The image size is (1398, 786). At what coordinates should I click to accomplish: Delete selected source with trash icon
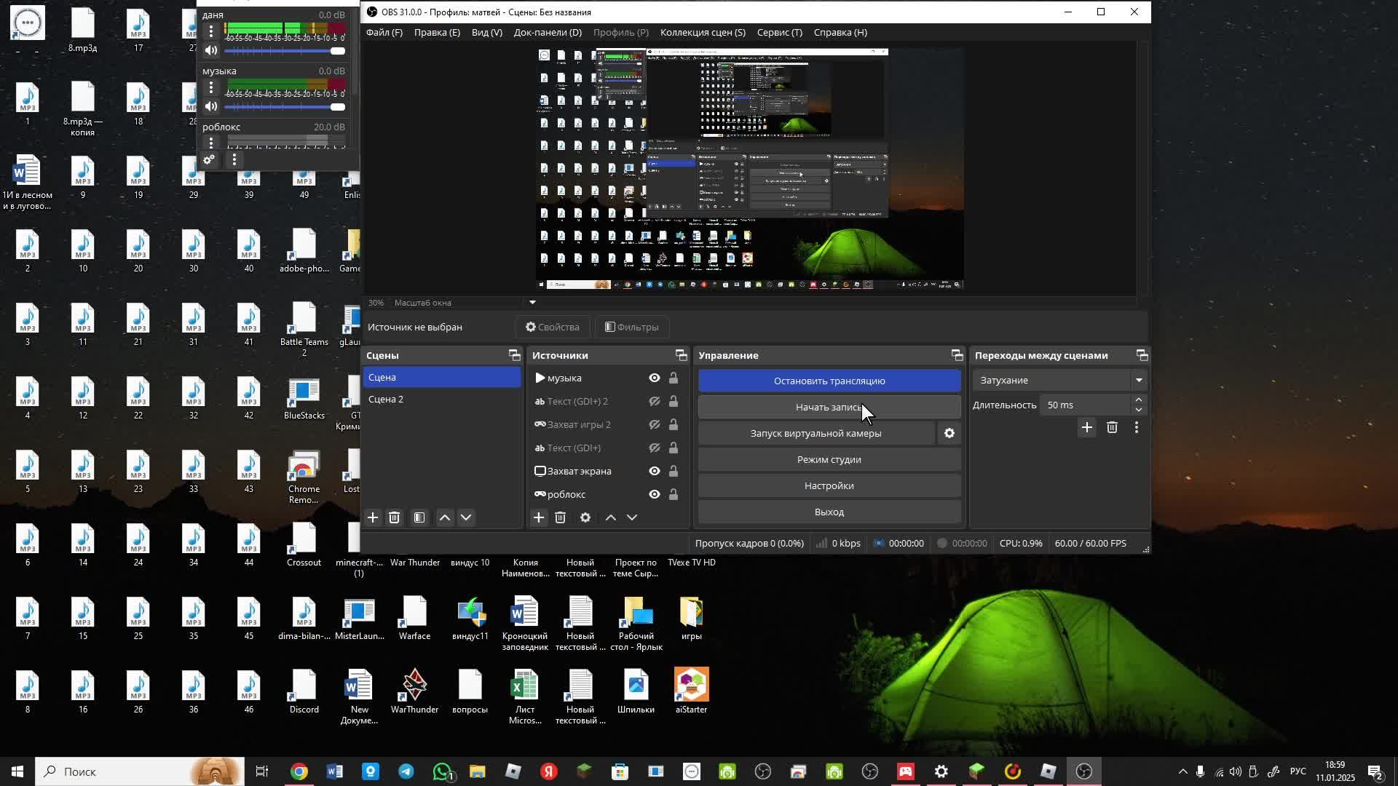[x=560, y=517]
